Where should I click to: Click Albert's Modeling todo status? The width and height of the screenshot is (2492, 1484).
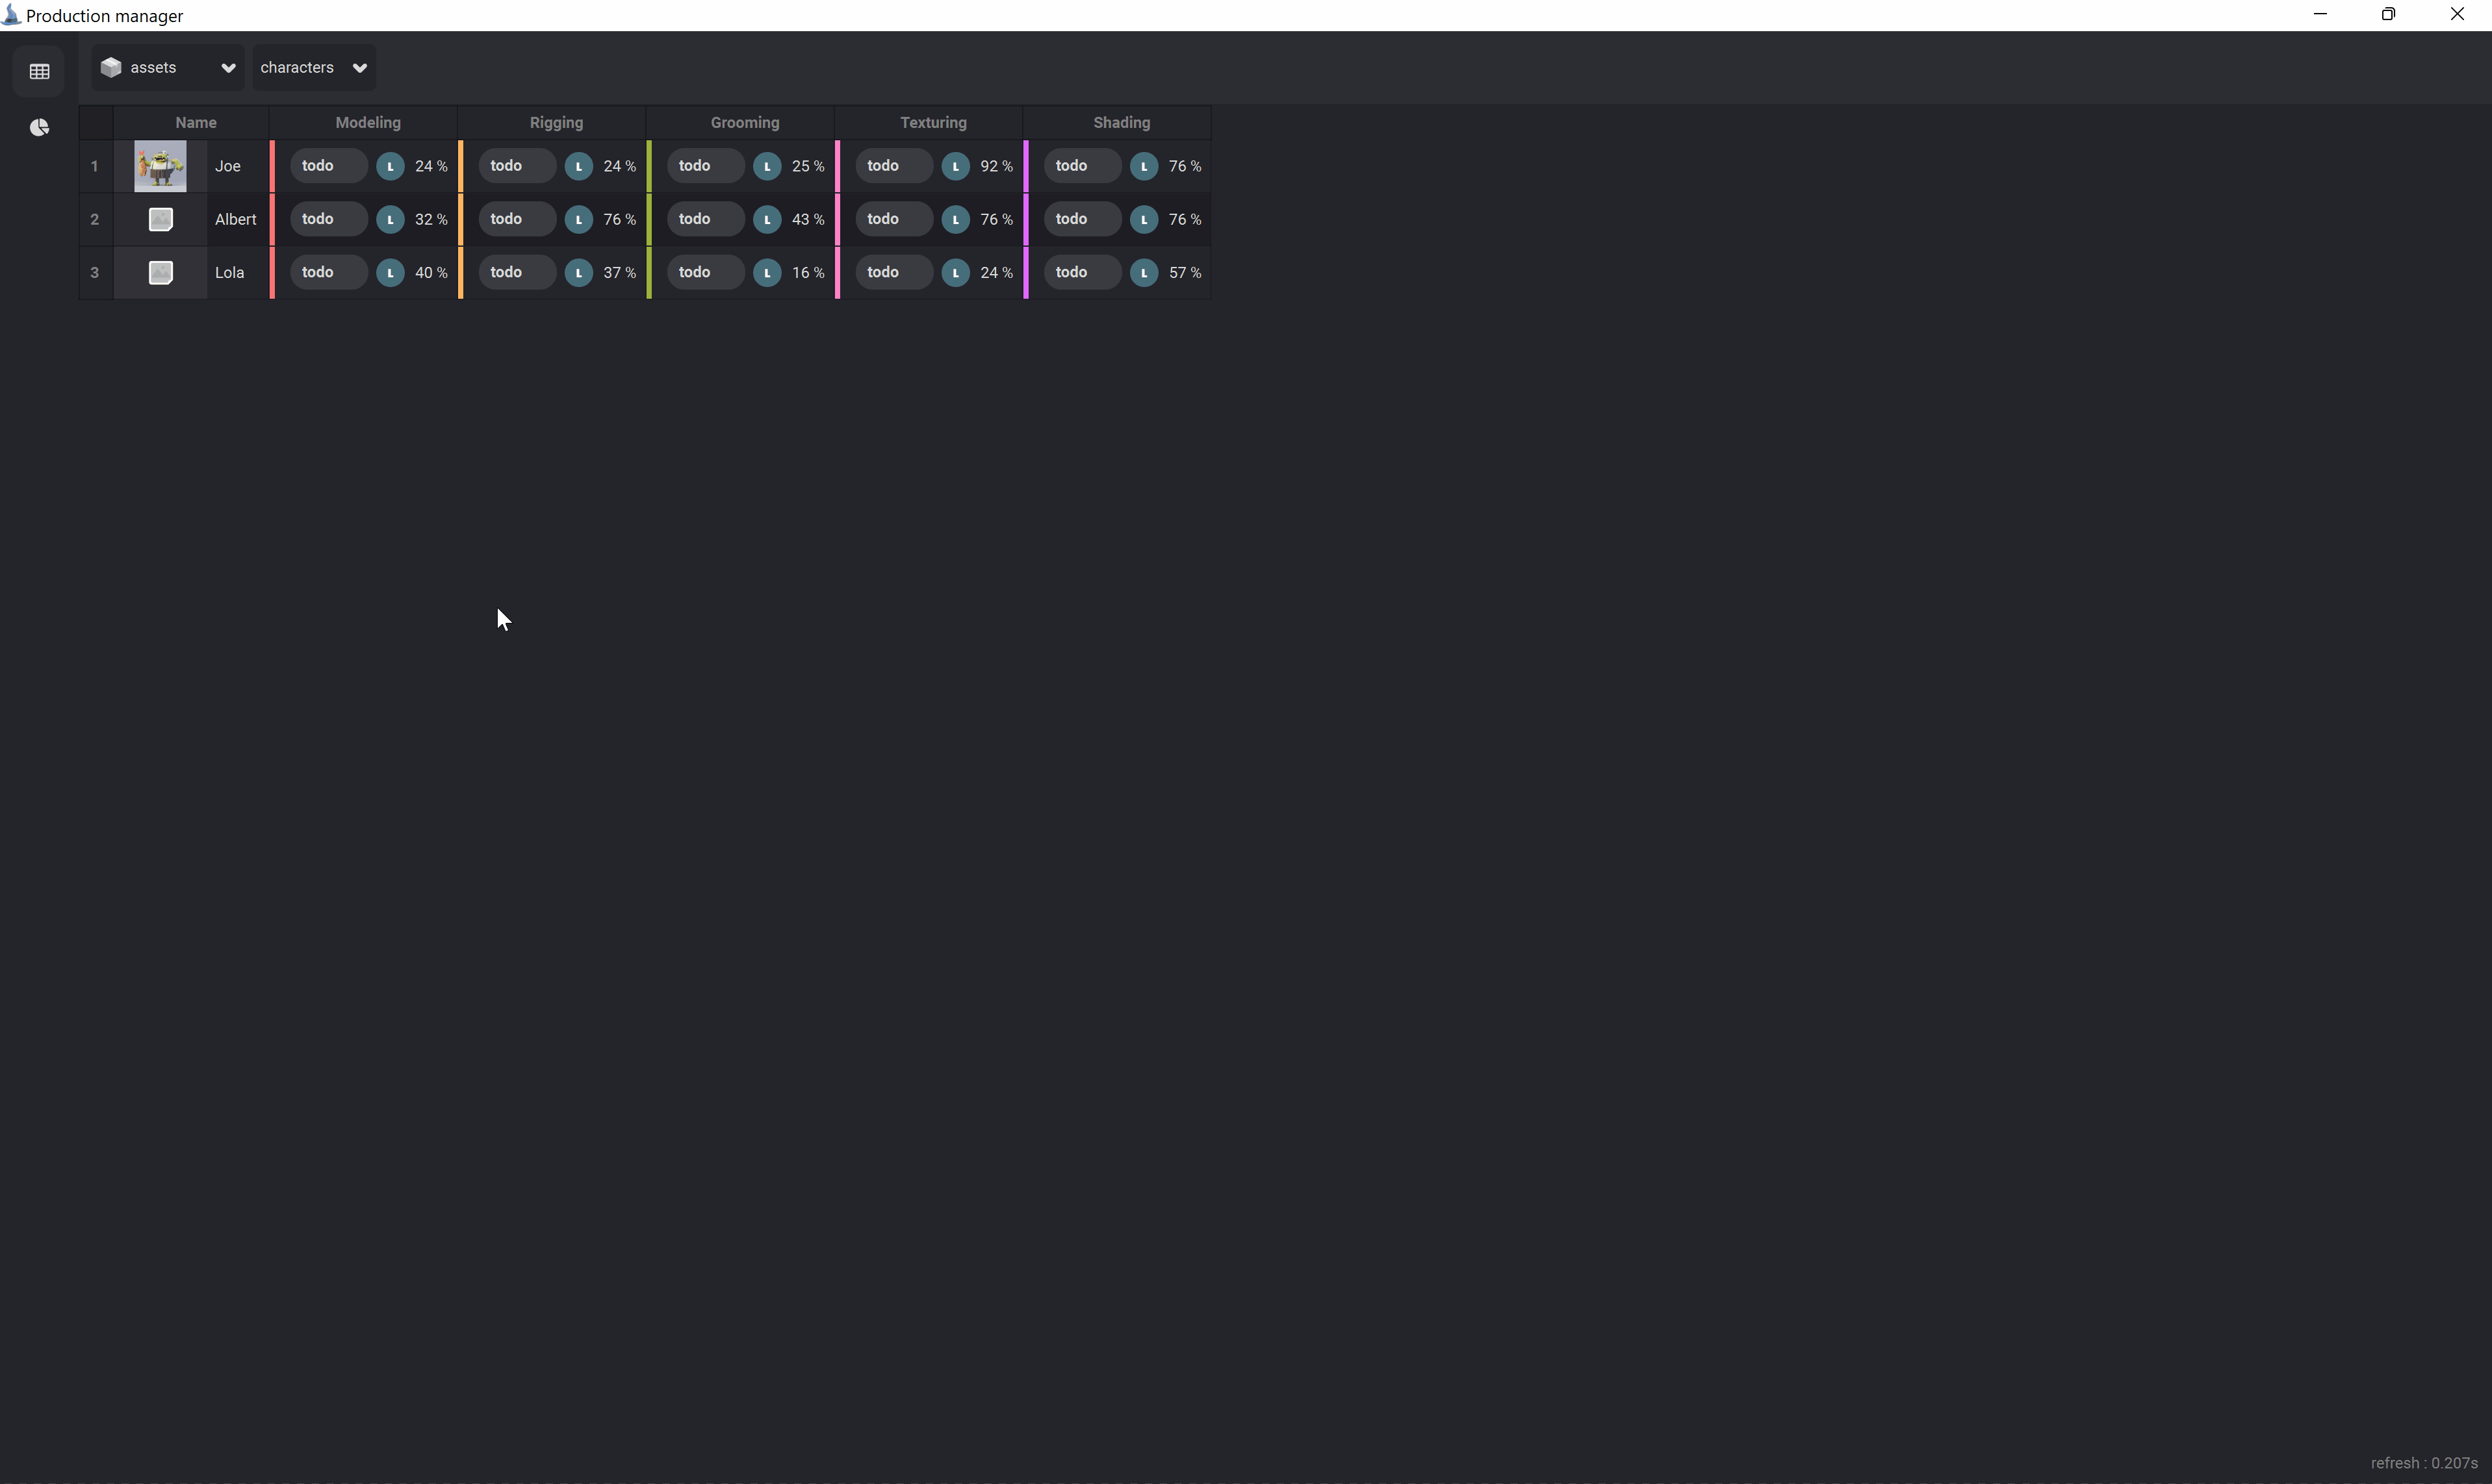click(x=328, y=219)
